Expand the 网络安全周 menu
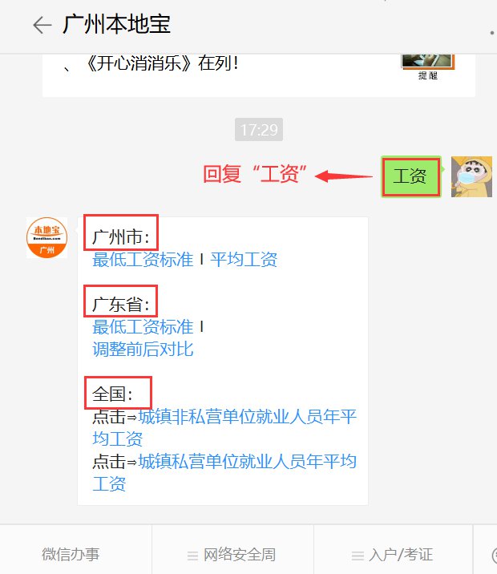This screenshot has height=574, width=497. 232,554
